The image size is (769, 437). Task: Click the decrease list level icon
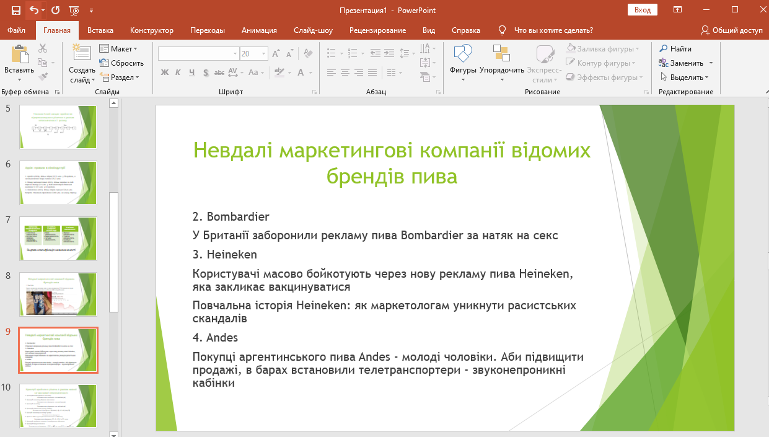376,54
